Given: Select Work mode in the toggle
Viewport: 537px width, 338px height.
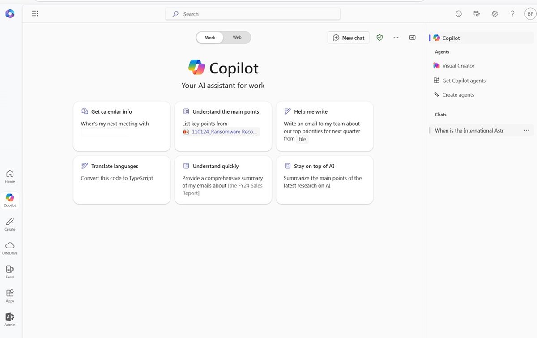Looking at the screenshot, I should 210,38.
